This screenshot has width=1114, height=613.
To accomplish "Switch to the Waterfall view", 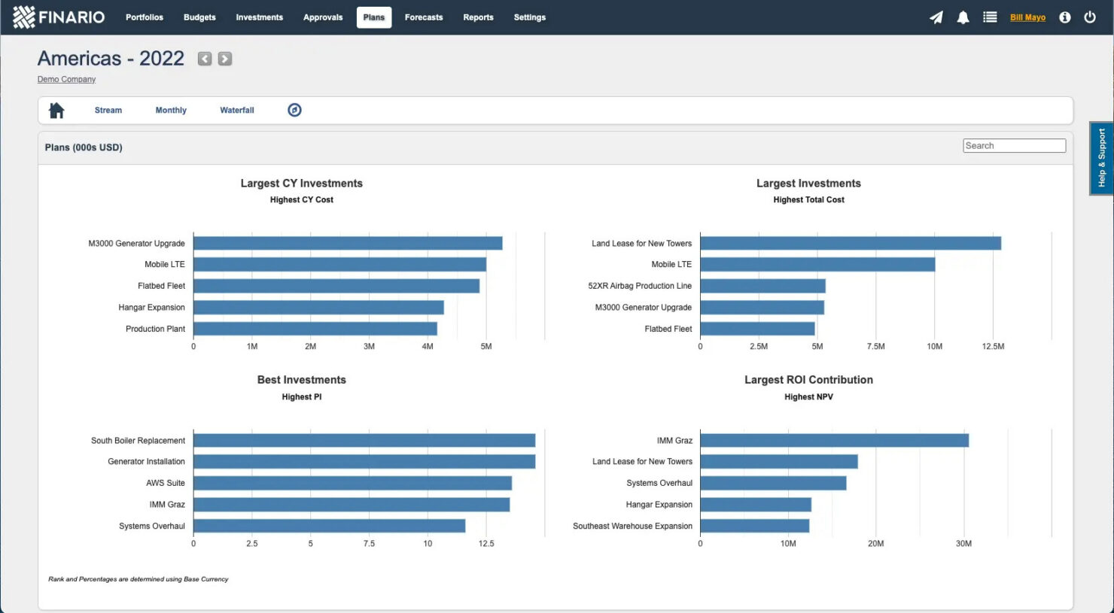I will tap(236, 110).
